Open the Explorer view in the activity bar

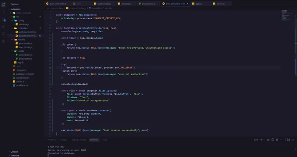3,4
